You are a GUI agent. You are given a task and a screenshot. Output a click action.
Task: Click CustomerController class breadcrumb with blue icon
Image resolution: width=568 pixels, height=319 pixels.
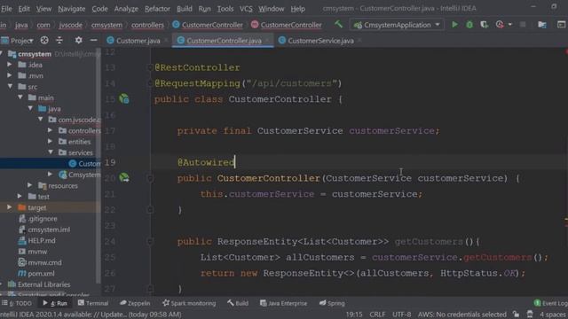click(208, 25)
